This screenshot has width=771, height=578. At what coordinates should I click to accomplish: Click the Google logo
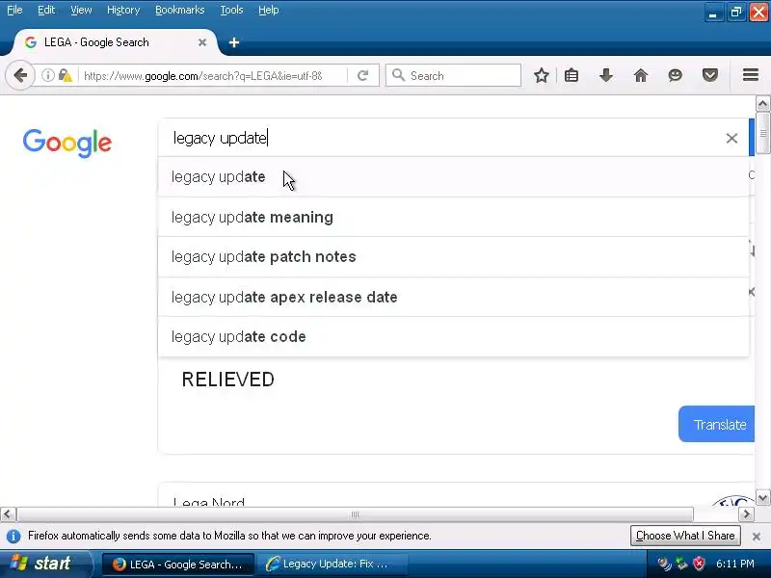coord(66,143)
